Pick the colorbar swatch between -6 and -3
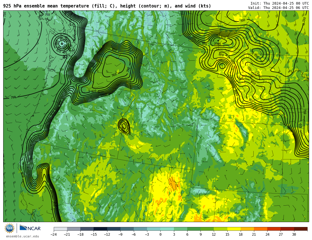Image resolution: width=312 pixels, height=240 pixels. point(140,229)
